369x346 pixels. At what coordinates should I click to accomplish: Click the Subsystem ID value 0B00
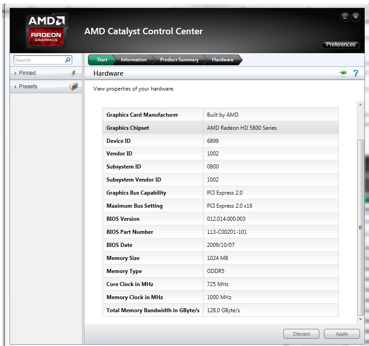click(213, 167)
